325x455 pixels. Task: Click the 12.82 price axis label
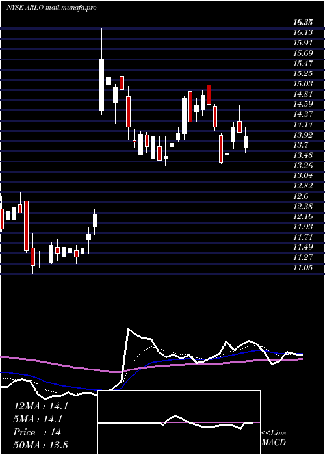(x=303, y=186)
